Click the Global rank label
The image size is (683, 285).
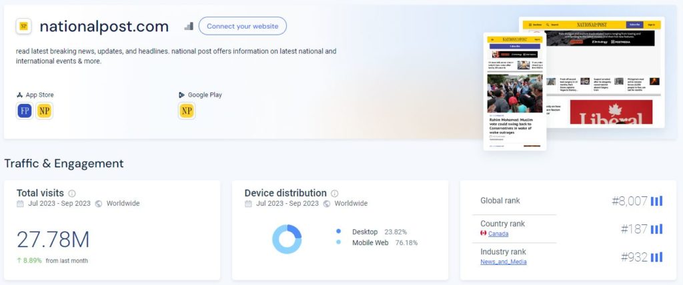coord(500,200)
